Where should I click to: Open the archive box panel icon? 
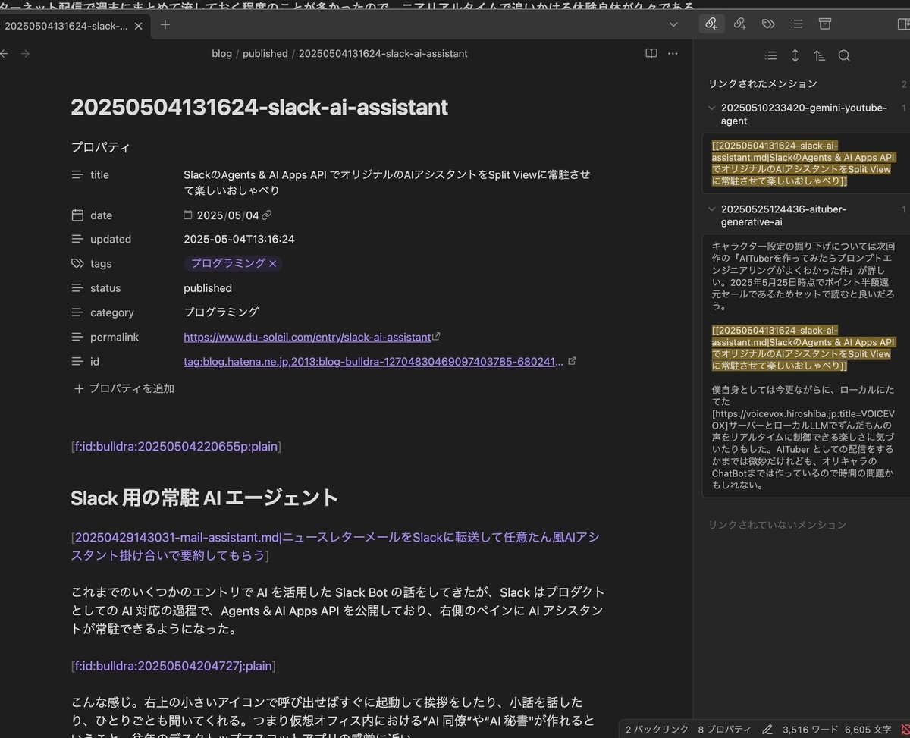click(x=825, y=24)
